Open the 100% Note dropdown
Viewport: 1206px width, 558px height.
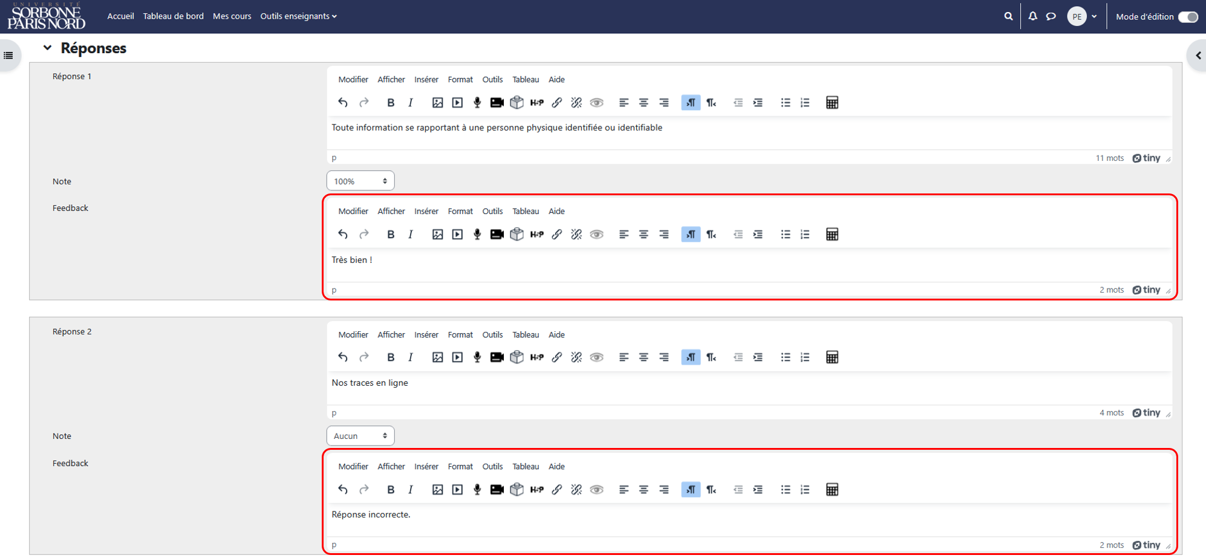360,181
